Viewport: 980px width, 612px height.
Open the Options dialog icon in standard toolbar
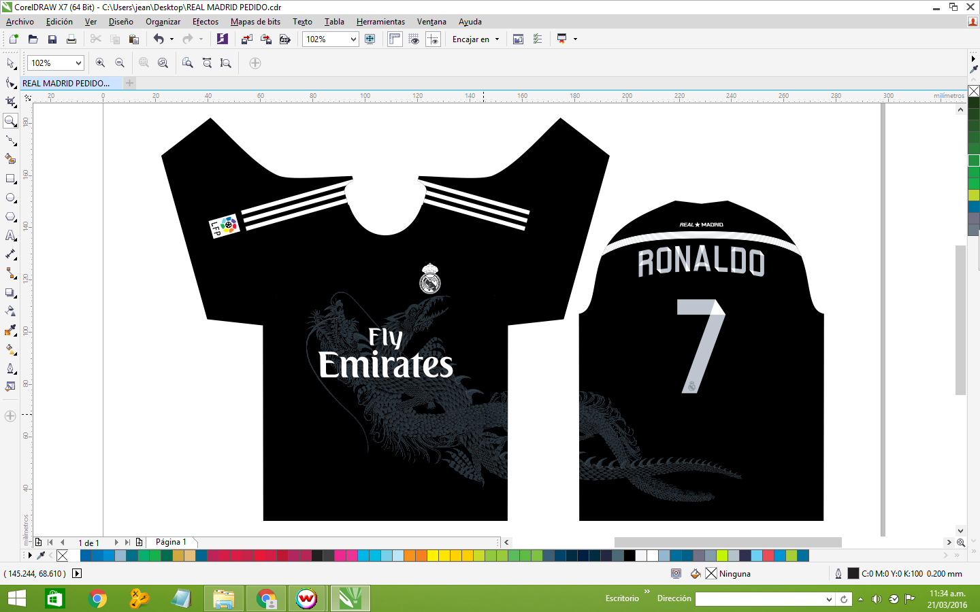point(538,39)
